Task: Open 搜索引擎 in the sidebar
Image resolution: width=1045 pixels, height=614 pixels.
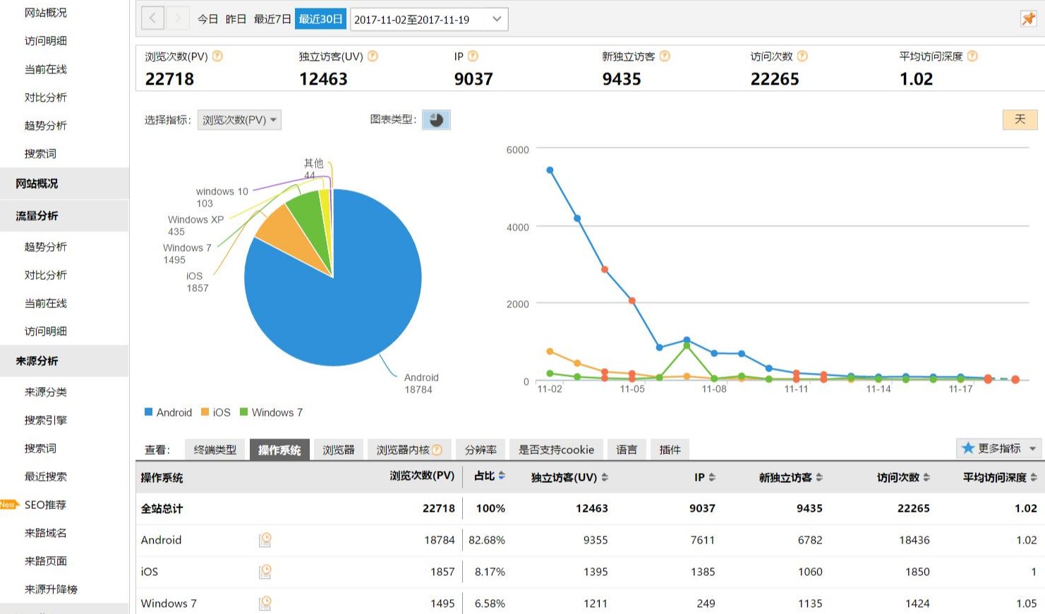Action: click(46, 420)
